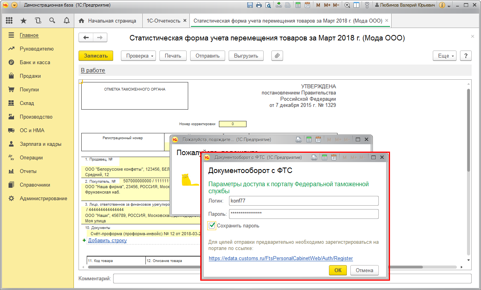Click the Добавить строку link

click(107, 241)
